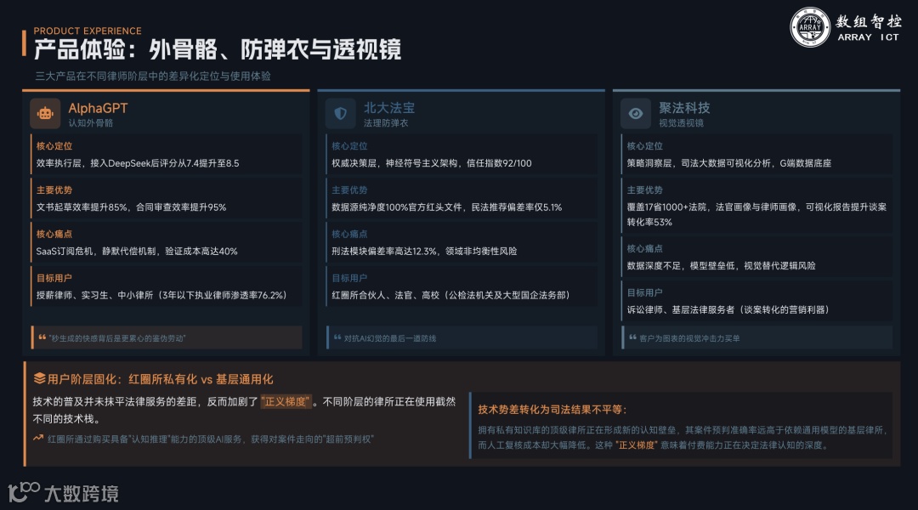Click the eye icon beside 聚法科技
The width and height of the screenshot is (918, 510).
[x=636, y=114]
